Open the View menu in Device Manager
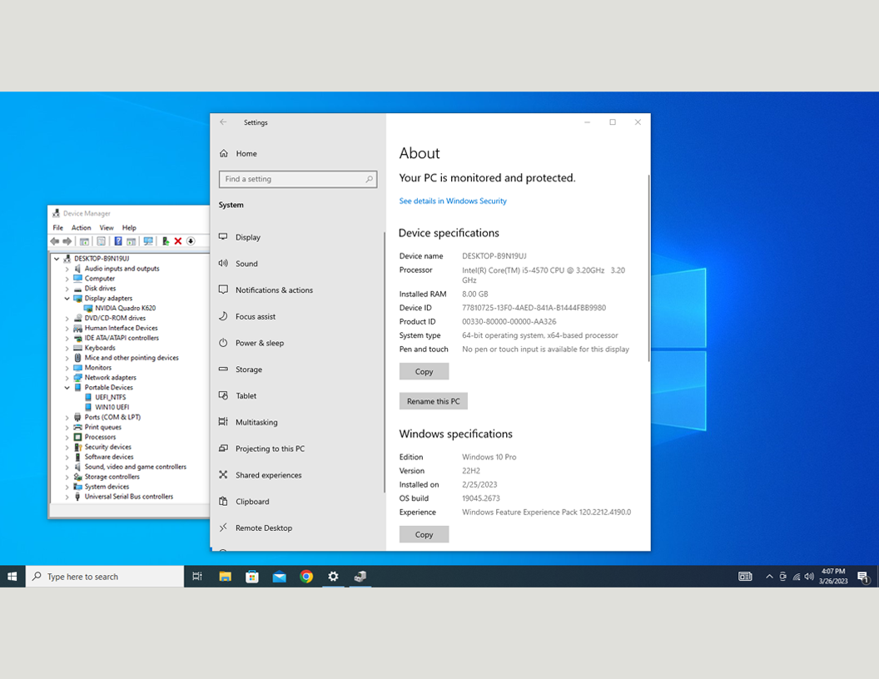 [x=107, y=228]
